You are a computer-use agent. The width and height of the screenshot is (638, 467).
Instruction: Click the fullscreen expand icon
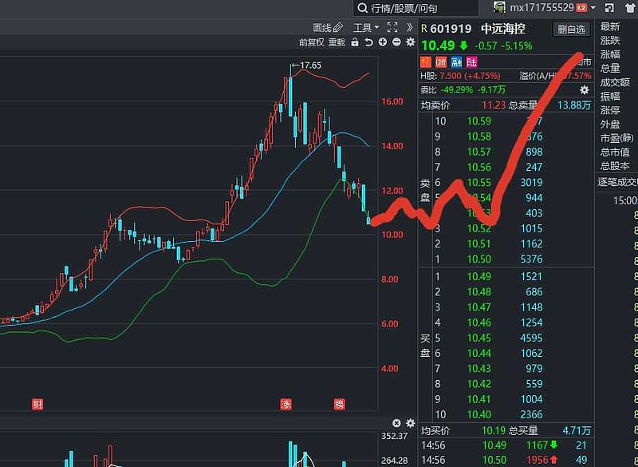[x=392, y=26]
